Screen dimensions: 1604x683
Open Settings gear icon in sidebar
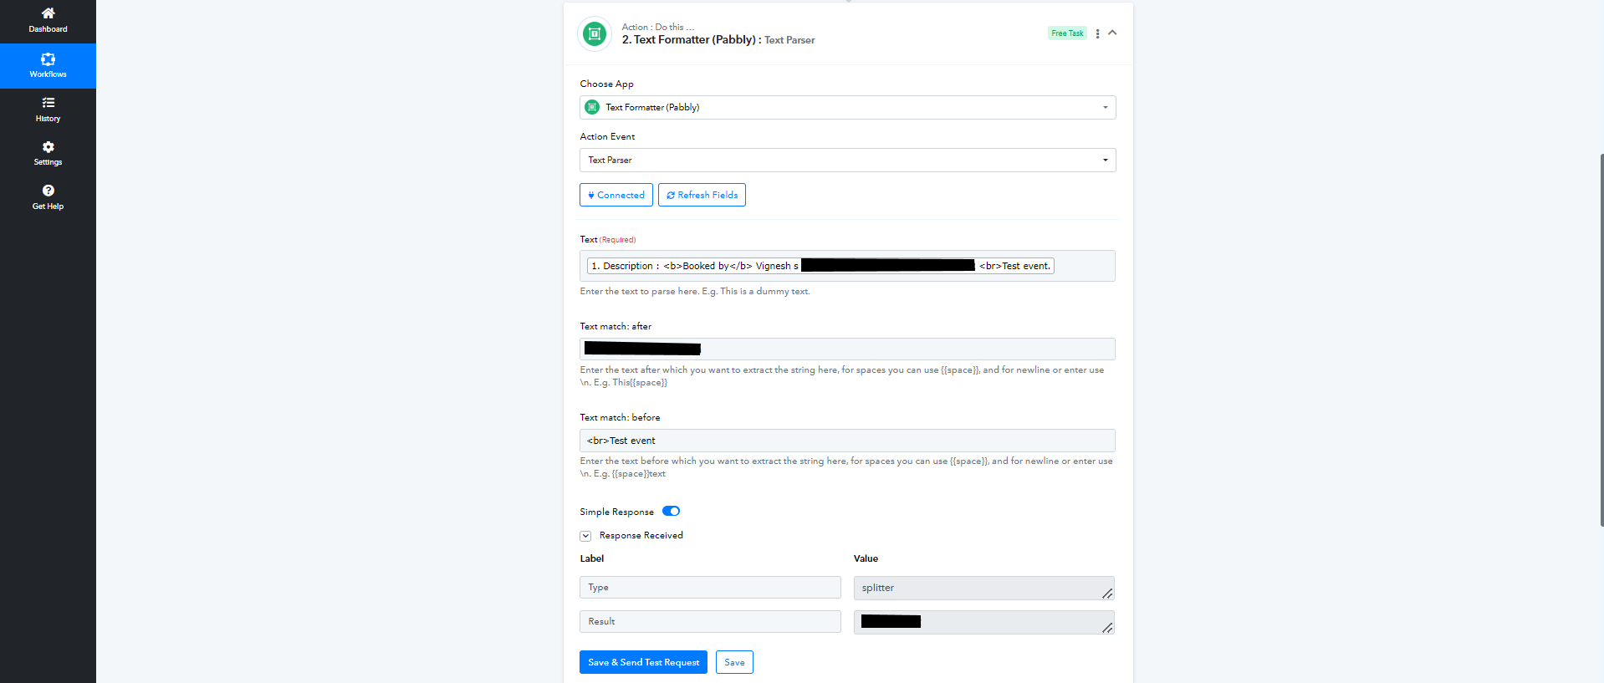pyautogui.click(x=48, y=147)
